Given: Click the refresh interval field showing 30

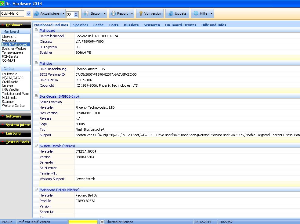Looking at the screenshot, I should (70, 14).
